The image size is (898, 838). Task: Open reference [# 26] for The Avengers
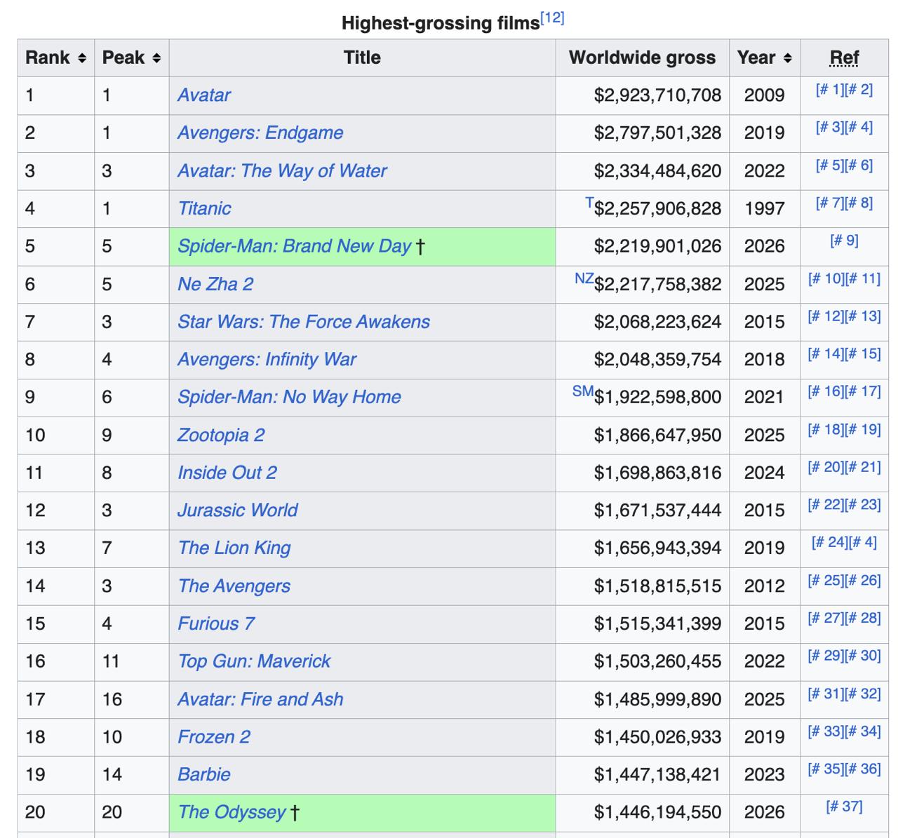(x=863, y=581)
